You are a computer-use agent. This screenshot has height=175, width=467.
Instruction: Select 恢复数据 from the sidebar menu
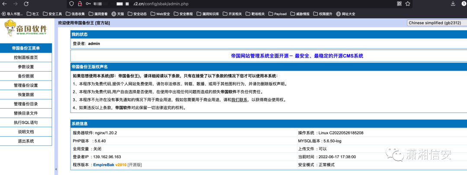tap(26, 94)
